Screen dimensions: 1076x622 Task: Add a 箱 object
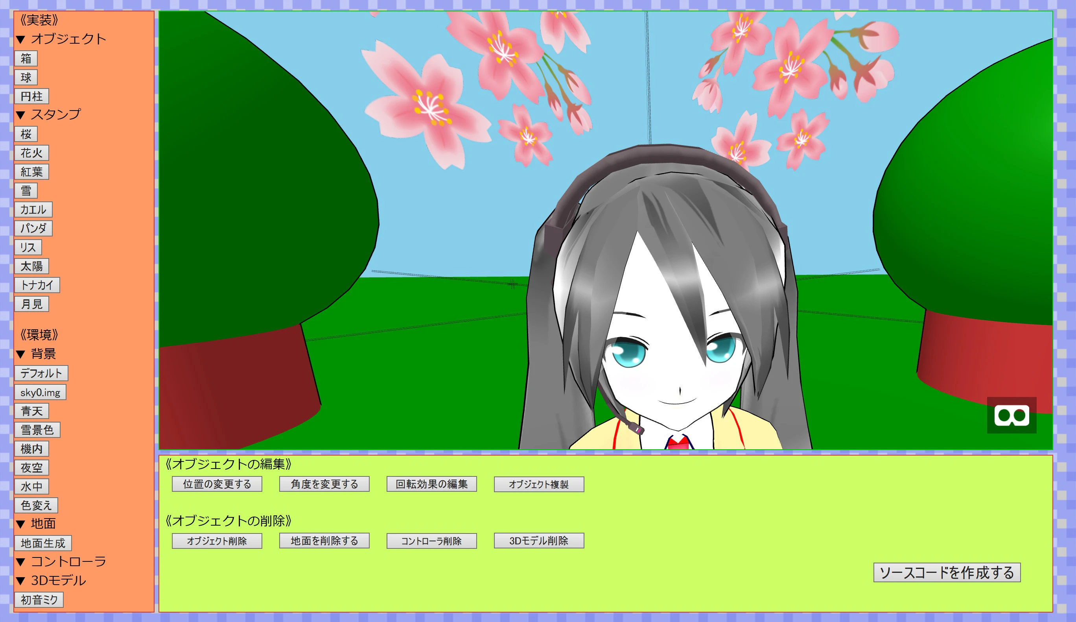[x=26, y=59]
